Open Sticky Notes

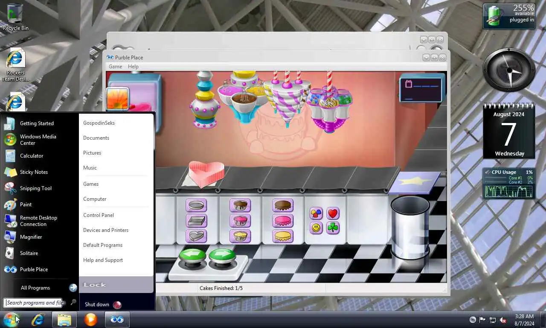coord(40,172)
